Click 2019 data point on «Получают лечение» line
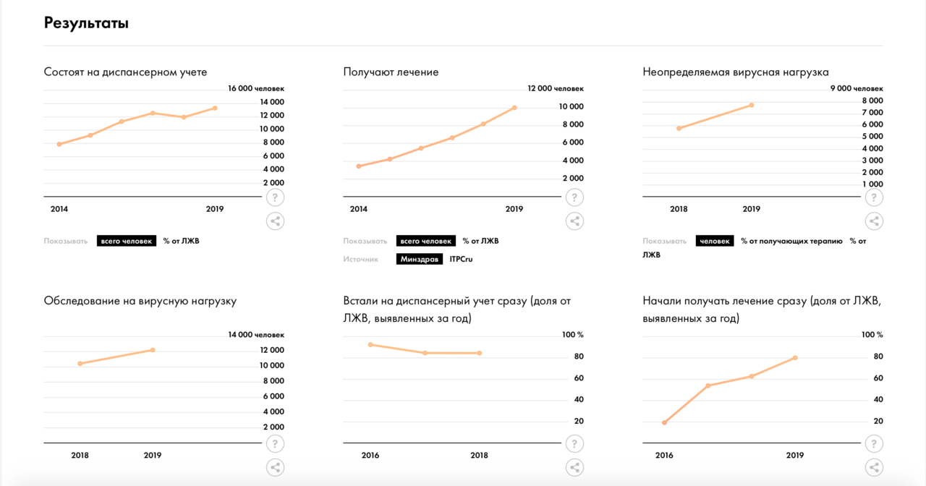The height and width of the screenshot is (486, 926). point(514,108)
